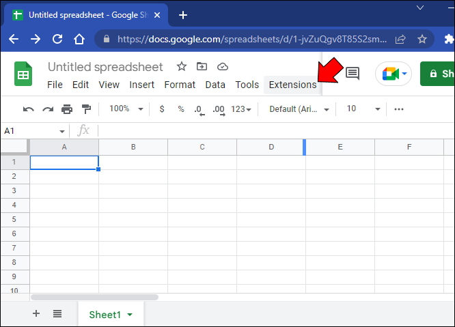View site information lock icon
455x327 pixels.
pos(107,38)
